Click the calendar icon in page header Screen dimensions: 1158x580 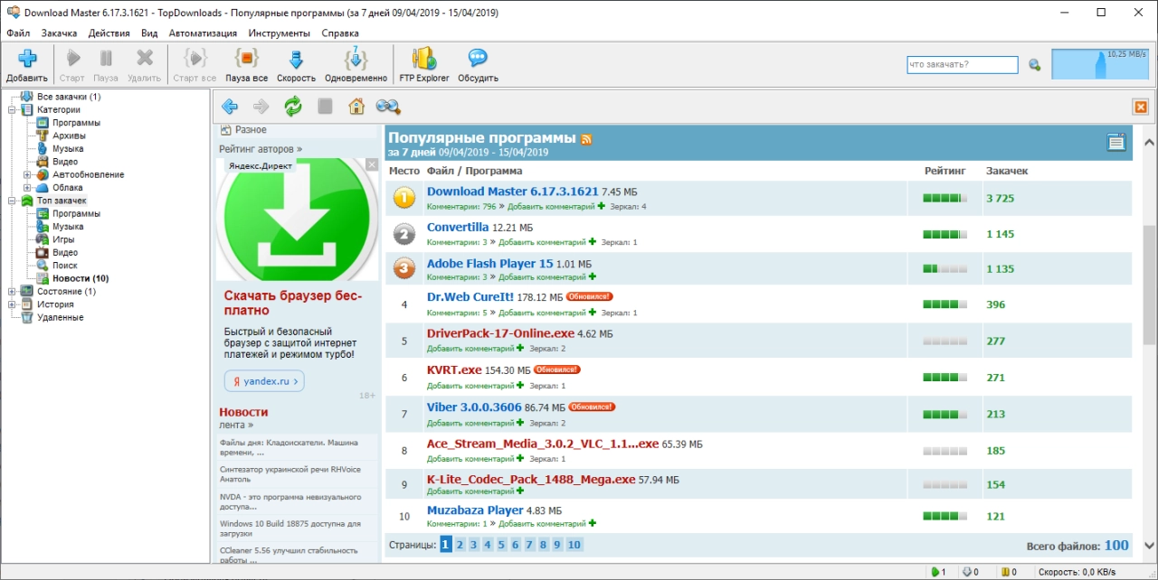tap(1116, 142)
